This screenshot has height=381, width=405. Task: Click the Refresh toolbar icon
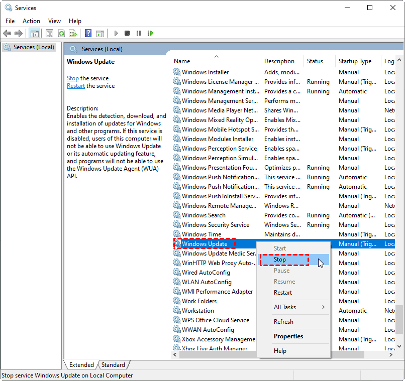click(x=61, y=34)
